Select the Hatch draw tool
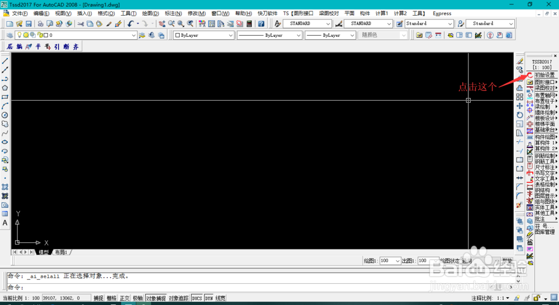Image resolution: width=559 pixels, height=305 pixels. (5, 187)
